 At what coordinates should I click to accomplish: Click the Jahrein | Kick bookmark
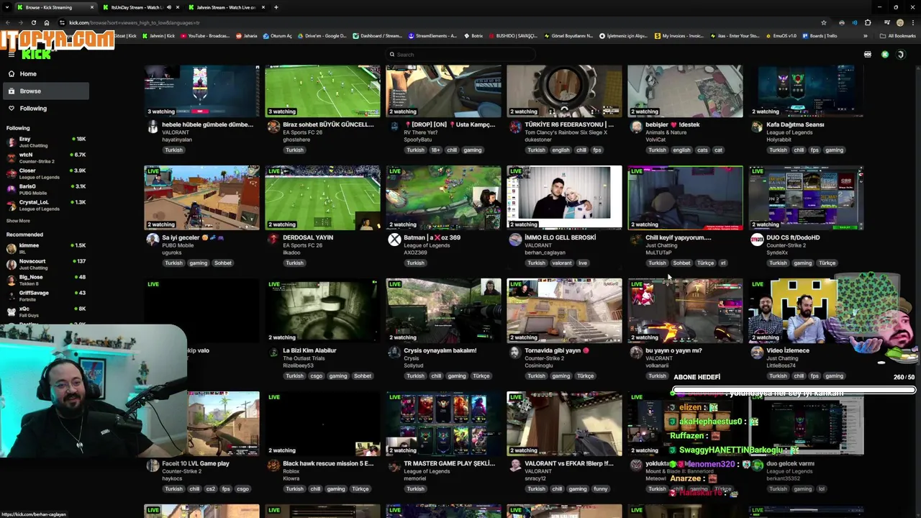[x=159, y=35]
